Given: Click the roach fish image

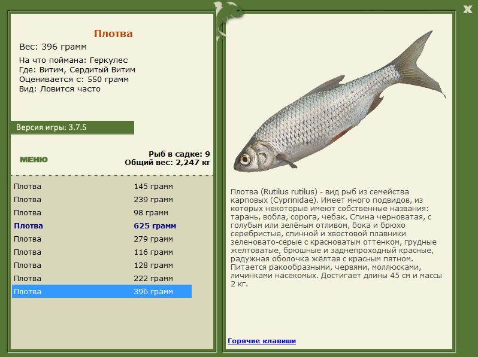Looking at the screenshot, I should point(339,102).
